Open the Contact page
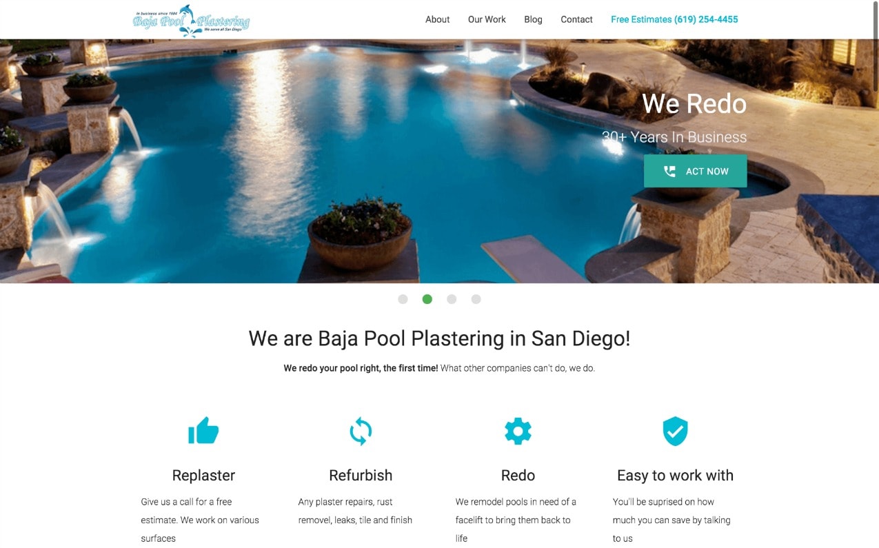The width and height of the screenshot is (879, 548). tap(576, 19)
